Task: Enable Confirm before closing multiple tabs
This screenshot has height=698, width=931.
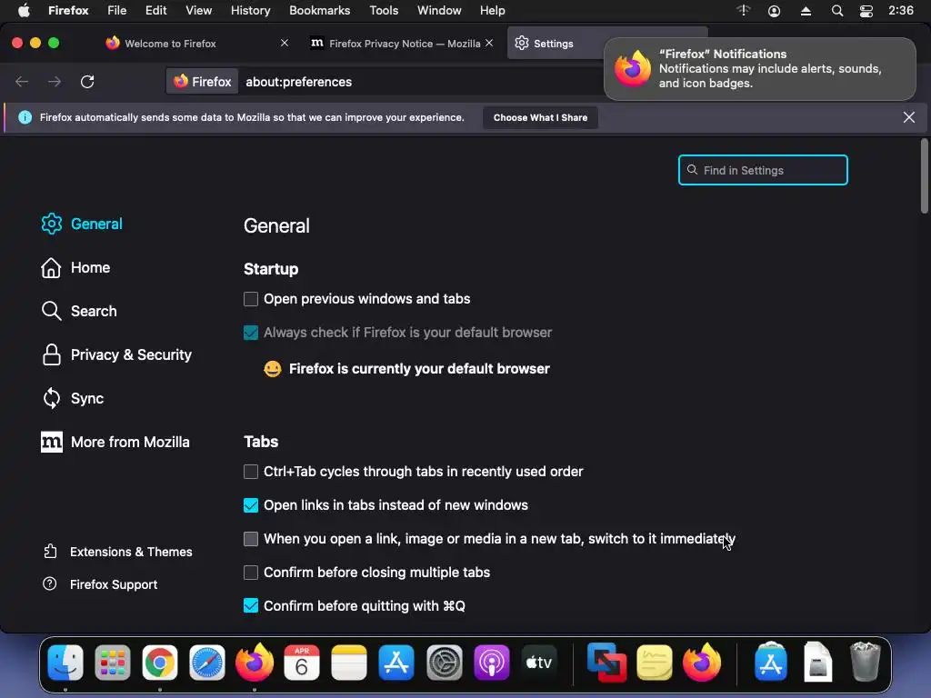Action: coord(251,573)
